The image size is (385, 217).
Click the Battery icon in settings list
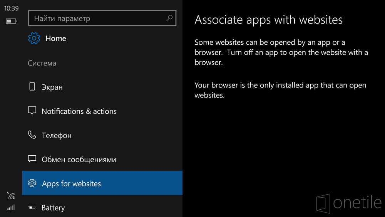(x=32, y=208)
